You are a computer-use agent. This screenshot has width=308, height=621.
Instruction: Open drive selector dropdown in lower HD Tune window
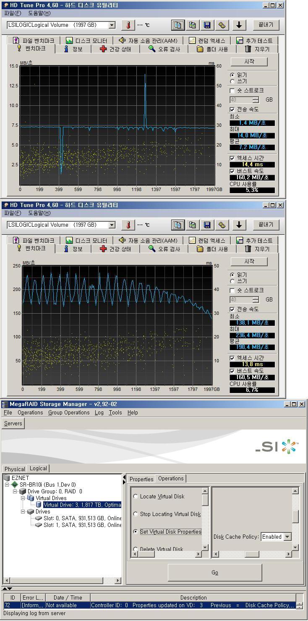pos(112,225)
